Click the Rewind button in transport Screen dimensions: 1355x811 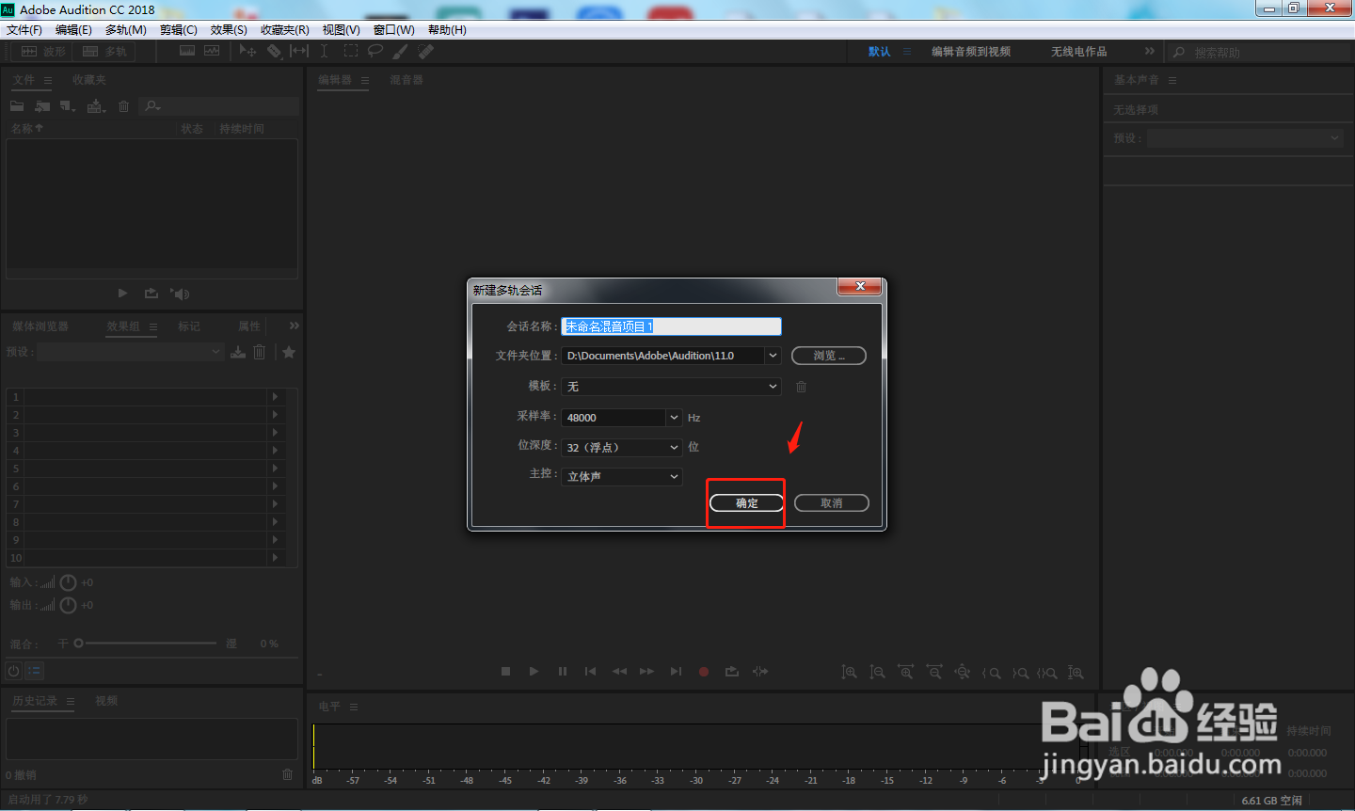point(619,672)
